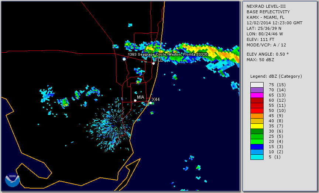319x193 pixels.
Task: Click the 40 dBZ gold legend swatch
Action: click(x=257, y=121)
